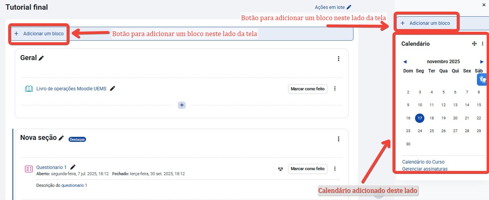Select day 16 in the calendar
This screenshot has height=200, width=489.
click(x=408, y=118)
